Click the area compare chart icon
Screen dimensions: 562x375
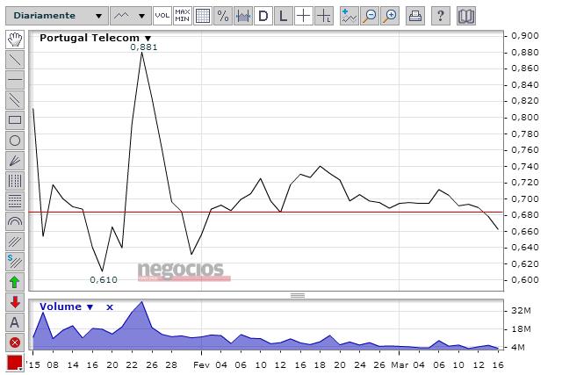tap(243, 16)
